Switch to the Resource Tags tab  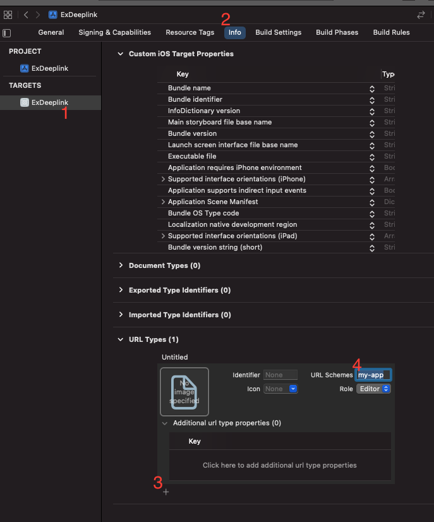pos(190,32)
